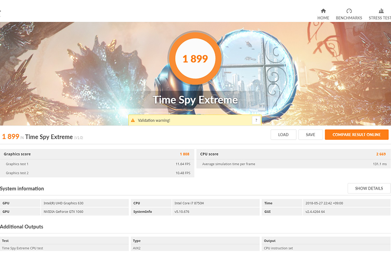Select the BENCHMARKS menu label
This screenshot has width=391, height=261.
349,18
